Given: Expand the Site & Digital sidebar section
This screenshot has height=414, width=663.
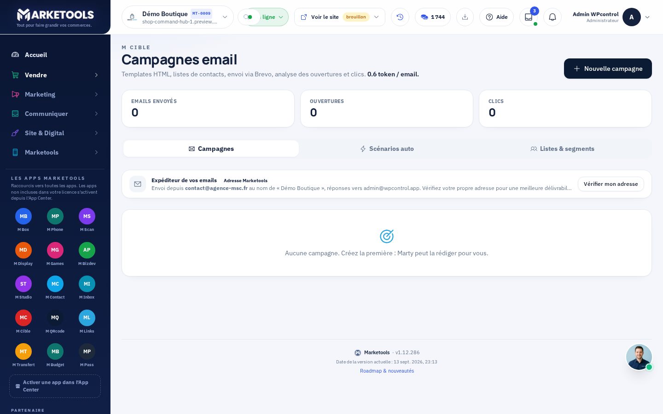Looking at the screenshot, I should (55, 133).
